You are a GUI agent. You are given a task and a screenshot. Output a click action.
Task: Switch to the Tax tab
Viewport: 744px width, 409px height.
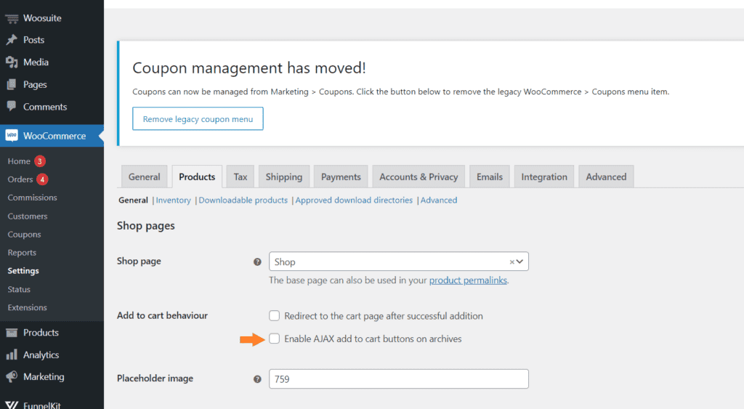click(x=240, y=177)
